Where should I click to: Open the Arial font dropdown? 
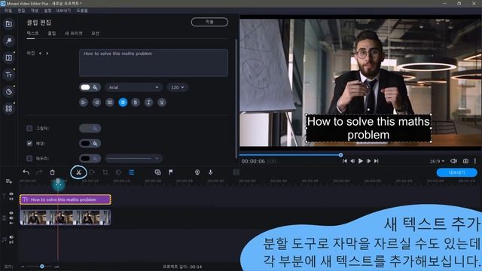coord(134,87)
